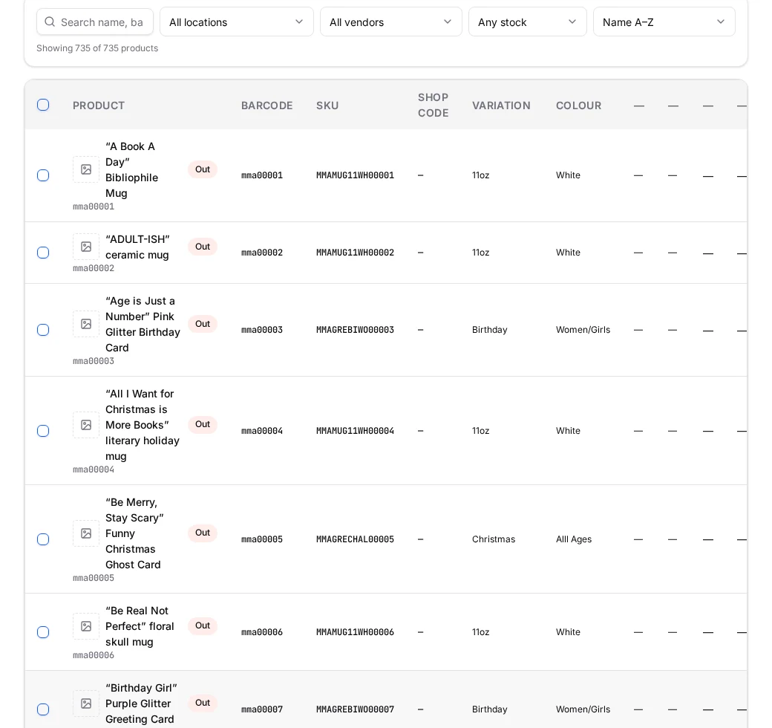Click barcode cell mma00007
Screen dimensions: 772x728
point(262,709)
